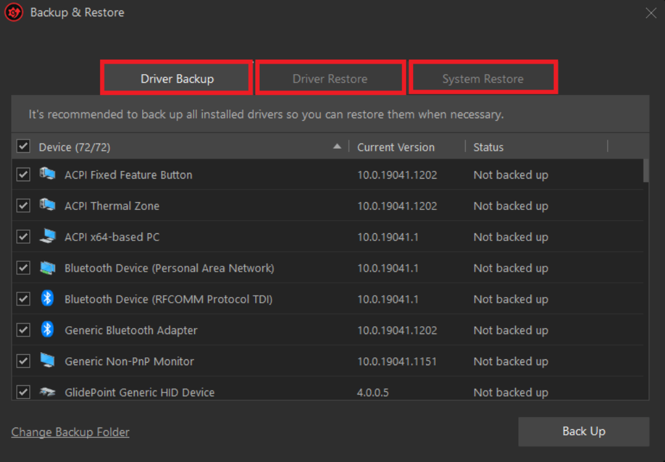Click the Current Version column header
This screenshot has width=665, height=462.
pos(395,148)
